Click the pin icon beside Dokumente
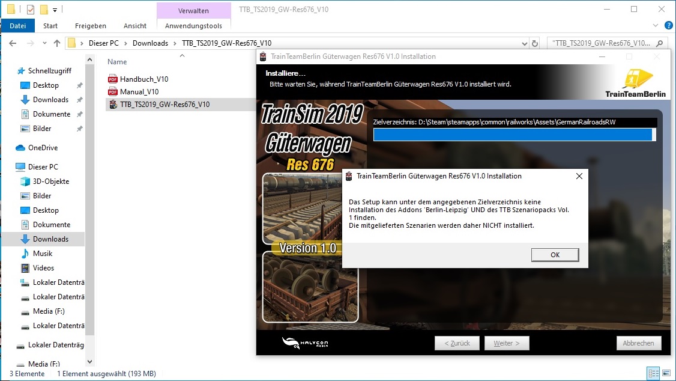This screenshot has width=676, height=381. click(79, 114)
